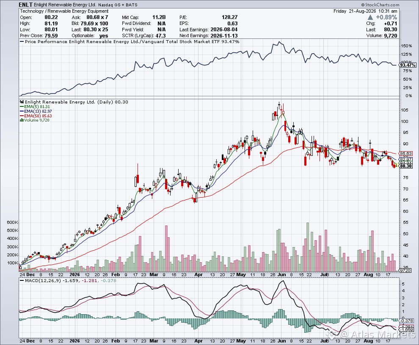Open the StockCharts.com copyright link

pyautogui.click(x=380, y=5)
